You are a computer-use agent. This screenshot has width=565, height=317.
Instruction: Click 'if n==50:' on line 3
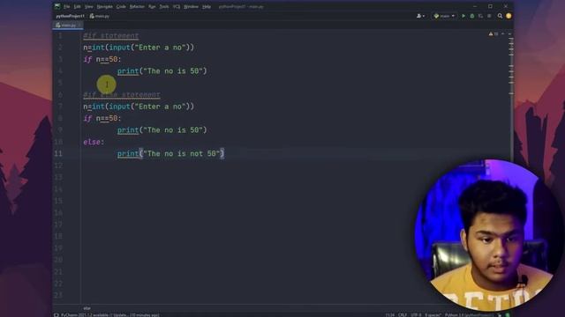pyautogui.click(x=102, y=59)
